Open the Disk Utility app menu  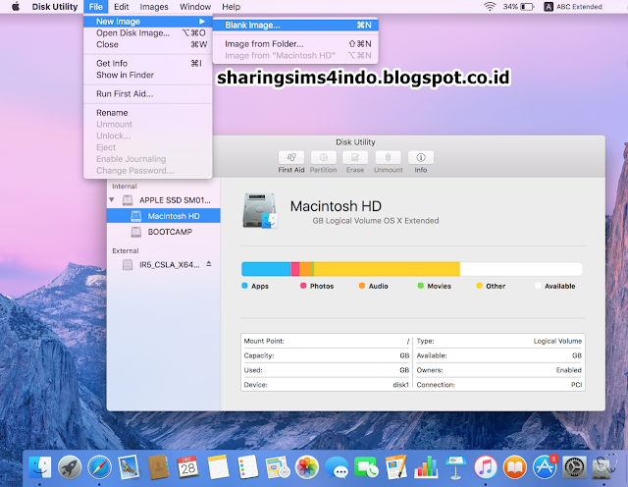[55, 7]
